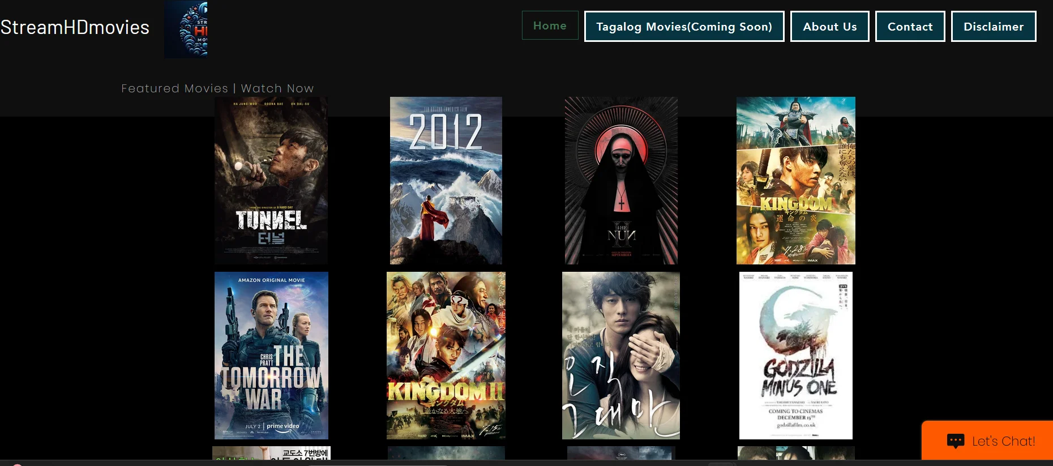This screenshot has width=1053, height=466.
Task: Click the StreamHD logo image
Action: tap(186, 29)
